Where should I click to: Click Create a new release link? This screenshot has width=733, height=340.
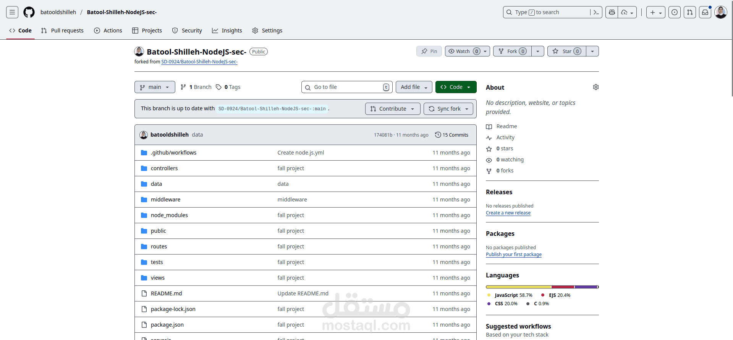(x=508, y=213)
